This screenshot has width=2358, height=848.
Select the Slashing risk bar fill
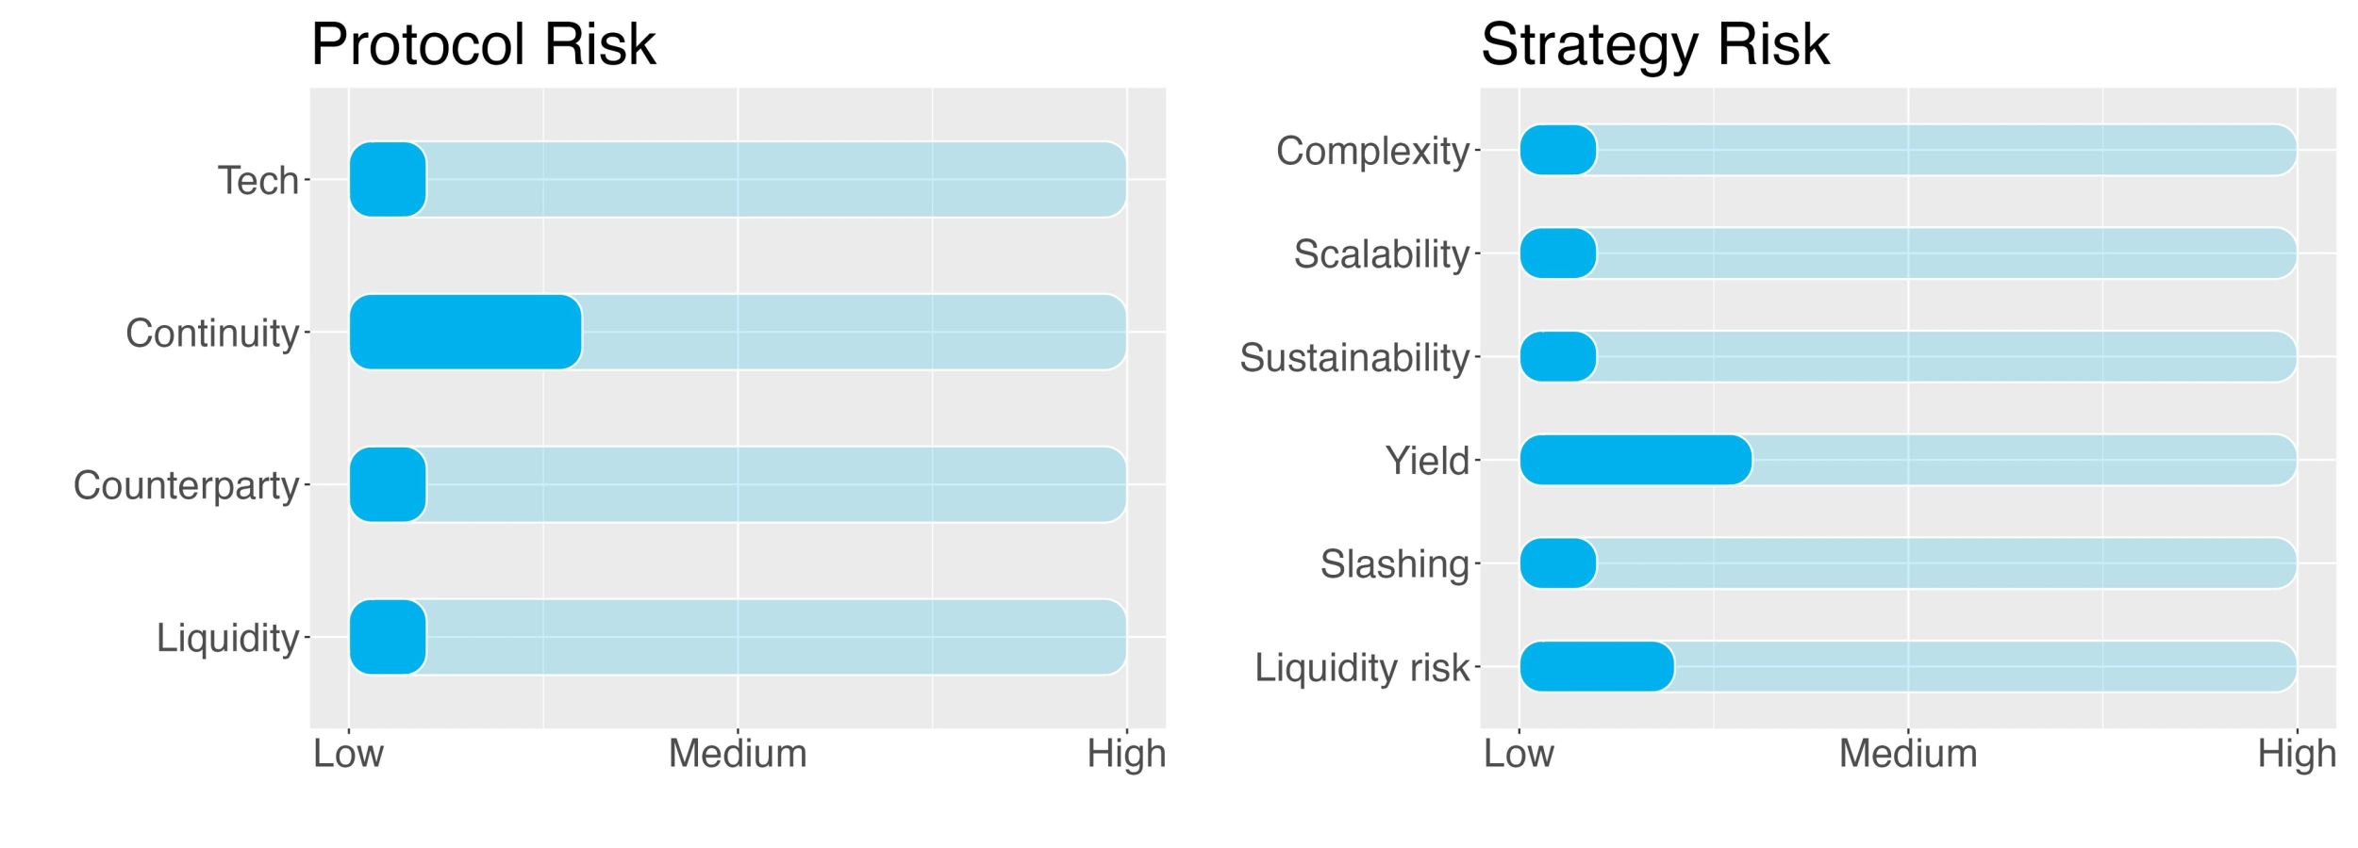pos(1558,563)
